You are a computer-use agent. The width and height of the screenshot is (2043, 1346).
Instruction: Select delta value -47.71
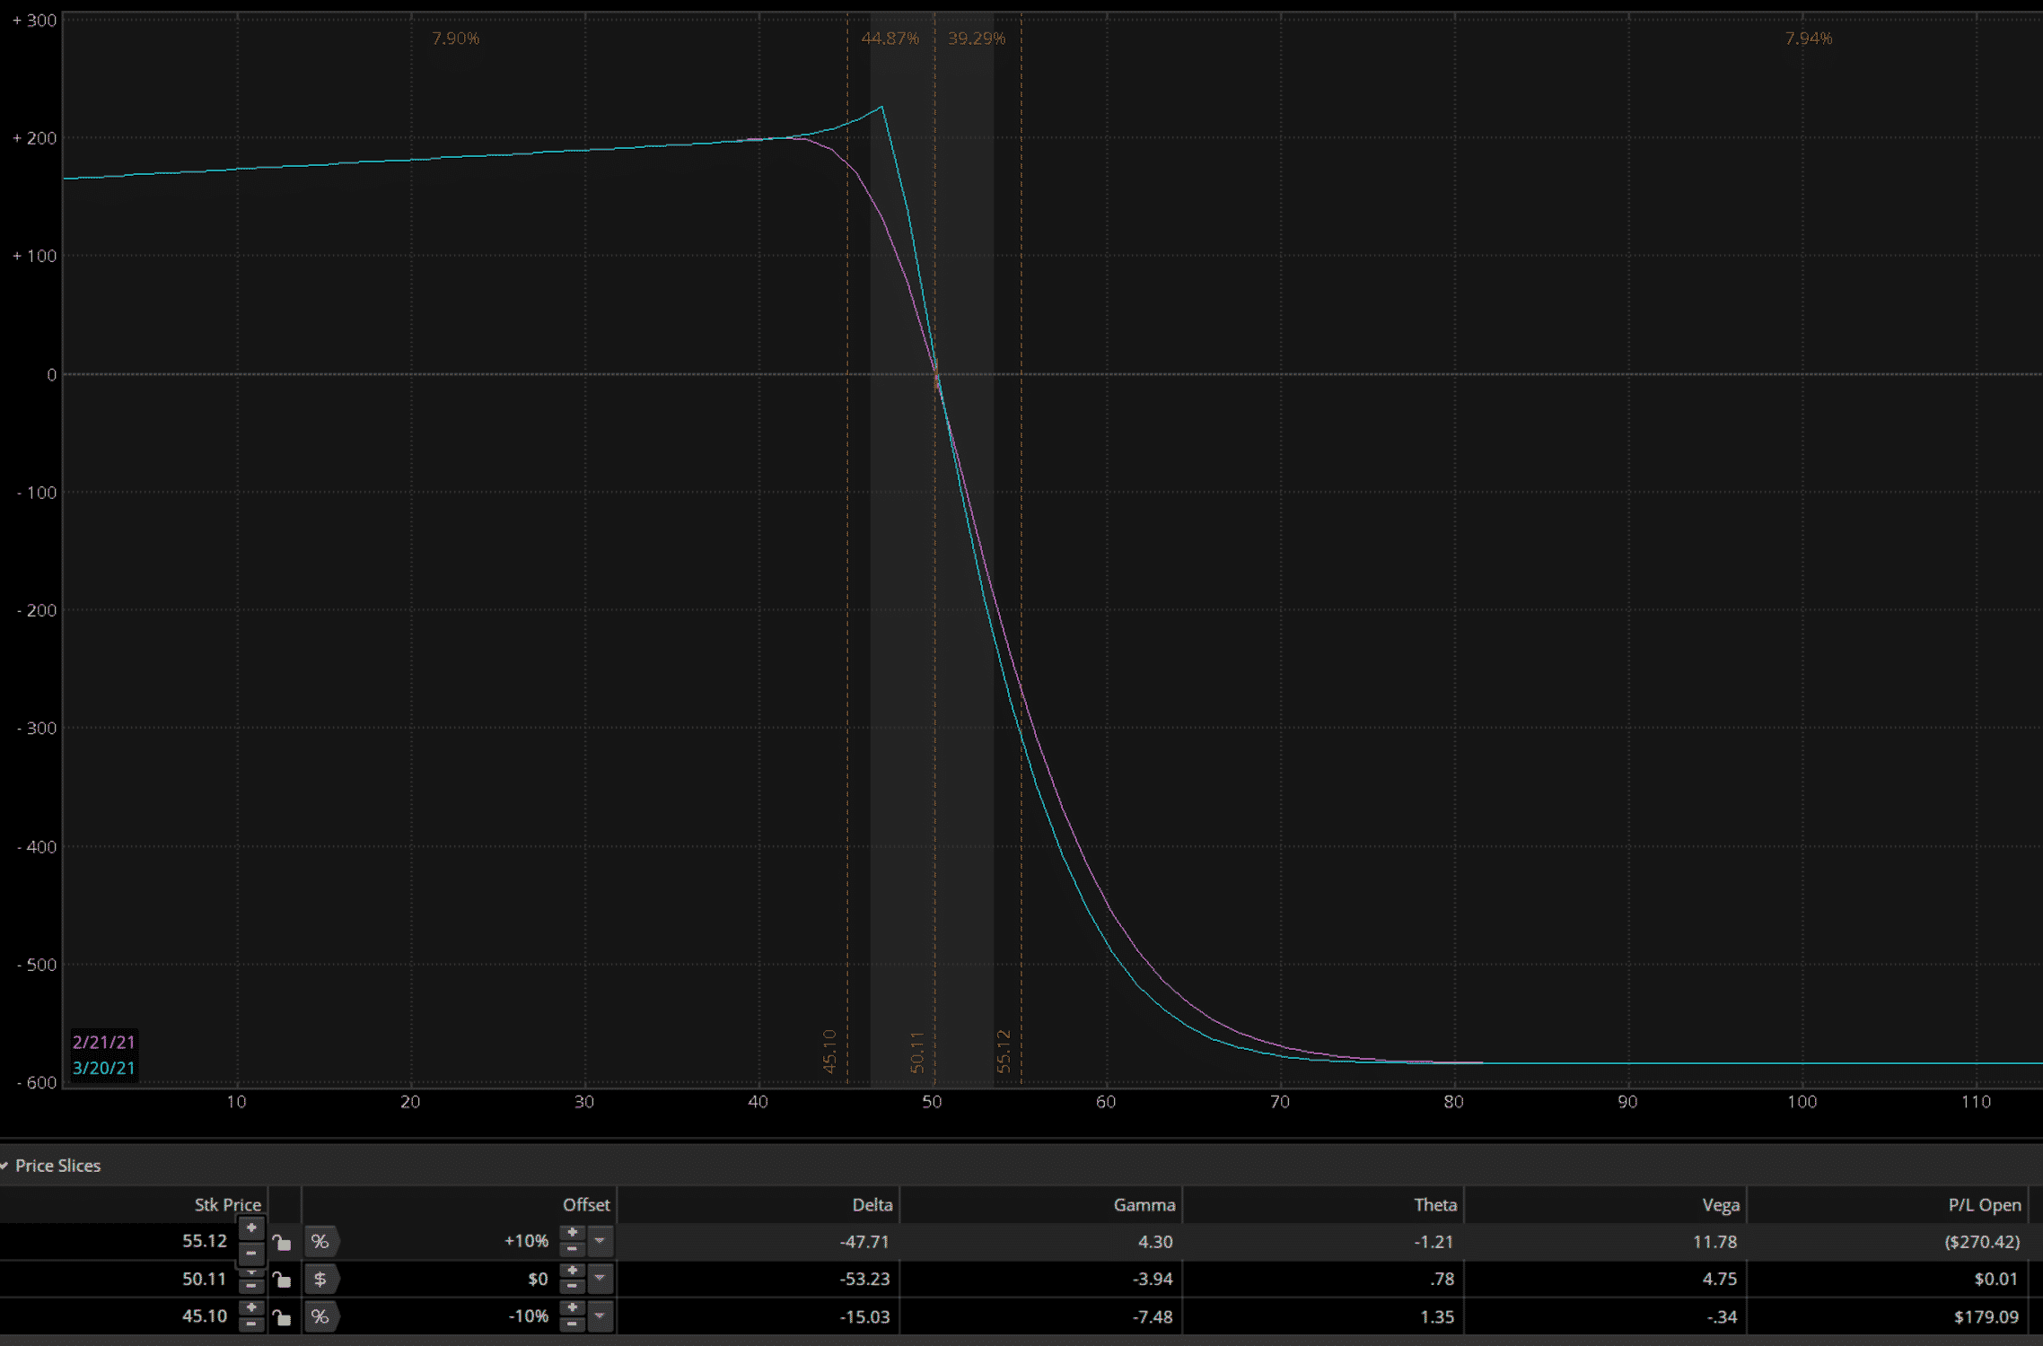pos(864,1242)
